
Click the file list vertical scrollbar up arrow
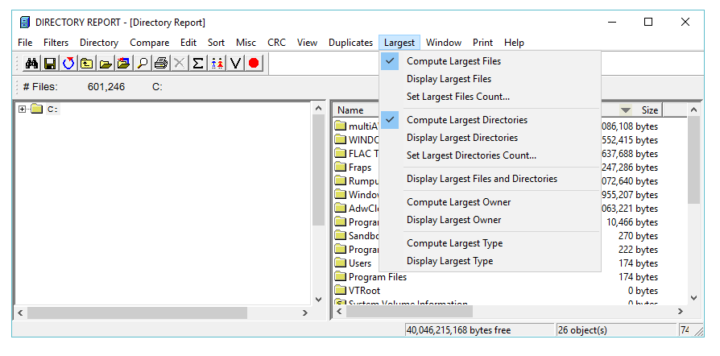click(x=694, y=110)
